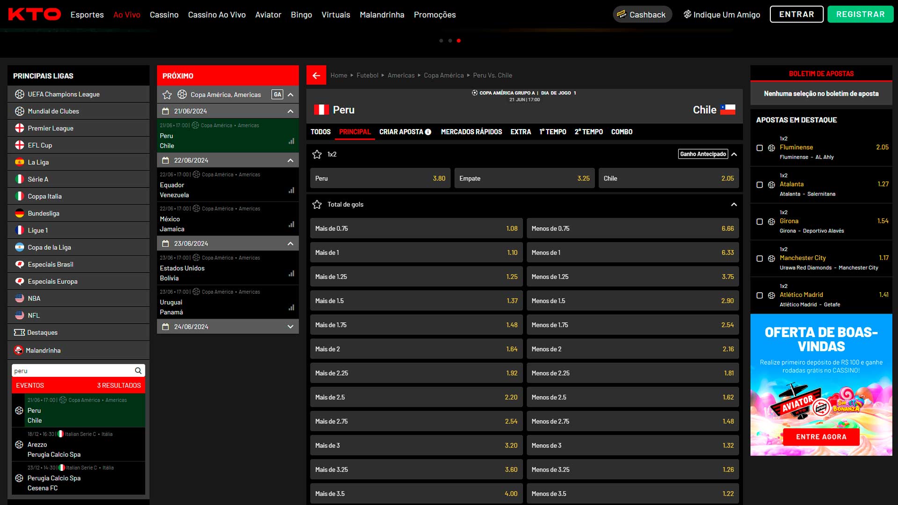The image size is (898, 505).
Task: Select the active red carousel dot
Action: point(459,41)
